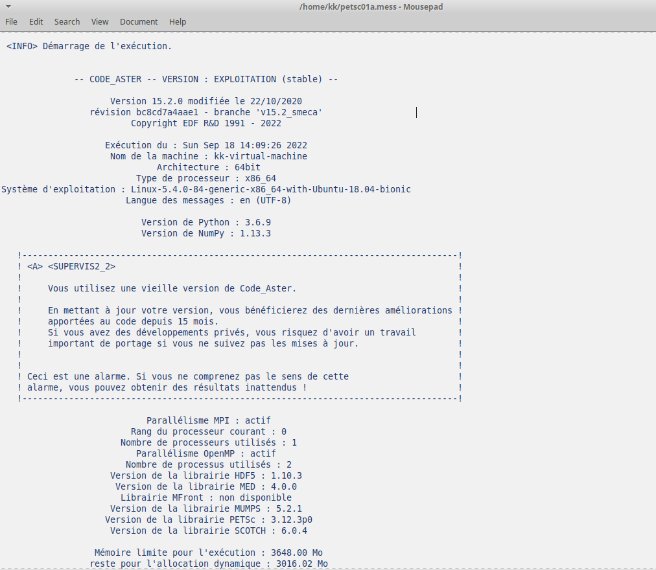Click the 'Parallélisme MPI : actif' line

click(x=209, y=420)
